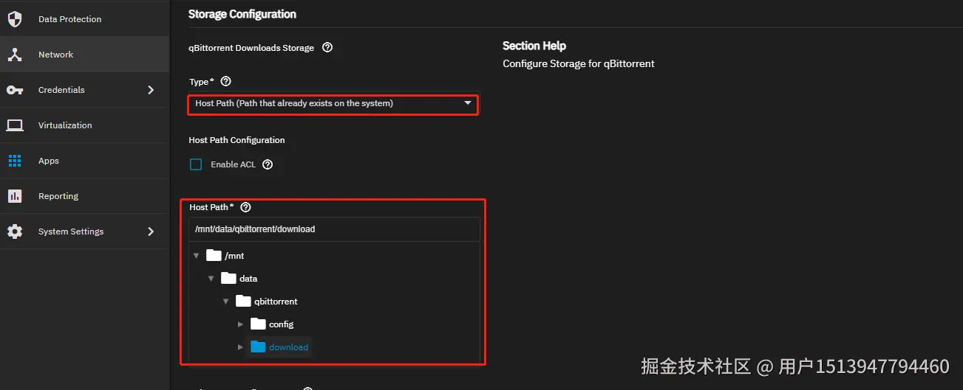The image size is (963, 390).
Task: Expand the config folder arrow
Action: 240,324
